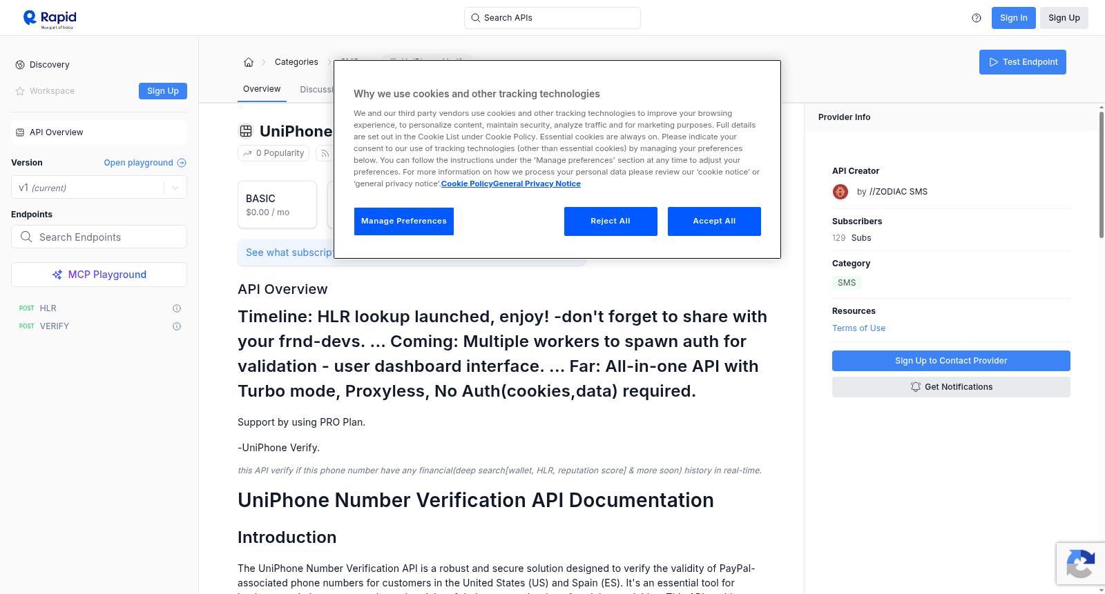Click the Test Endpoint play icon
1105x594 pixels.
pos(994,62)
